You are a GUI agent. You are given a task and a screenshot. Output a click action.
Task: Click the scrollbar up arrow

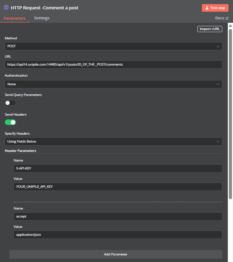pyautogui.click(x=230, y=26)
